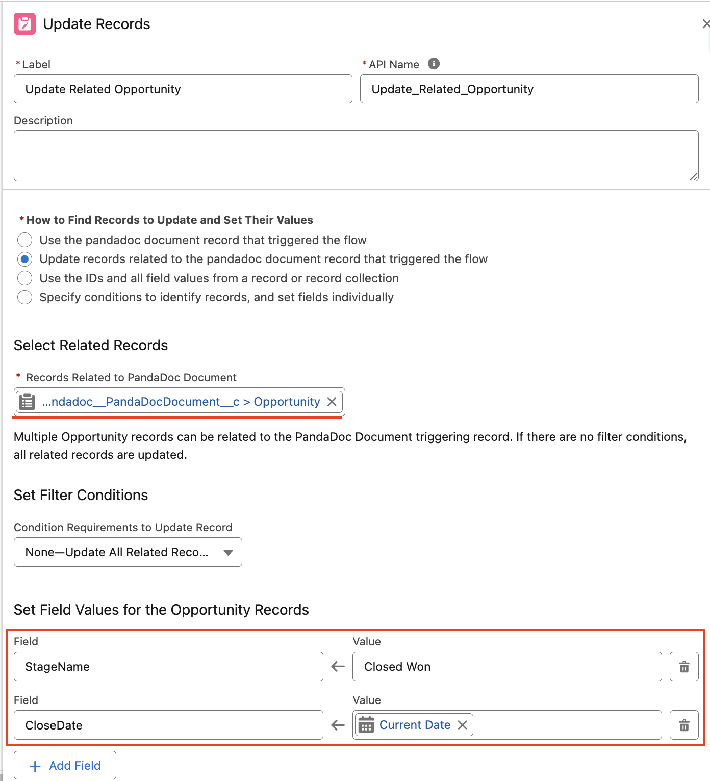710x781 pixels.
Task: Select 'Update records related to the pandadoc document'
Action: 24,259
